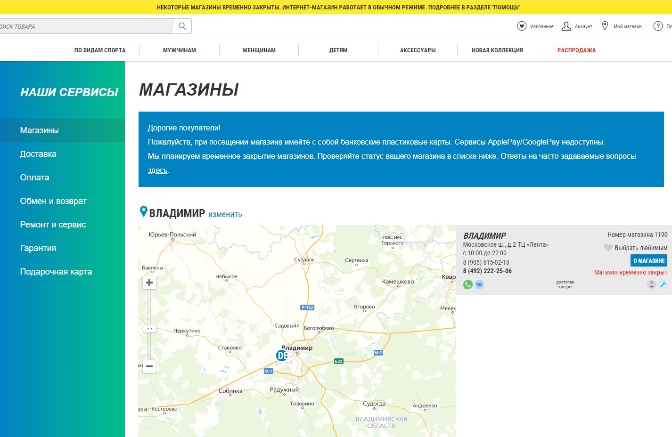The height and width of the screenshot is (437, 672).
Task: Click the Мой магазин pin icon
Action: click(605, 26)
